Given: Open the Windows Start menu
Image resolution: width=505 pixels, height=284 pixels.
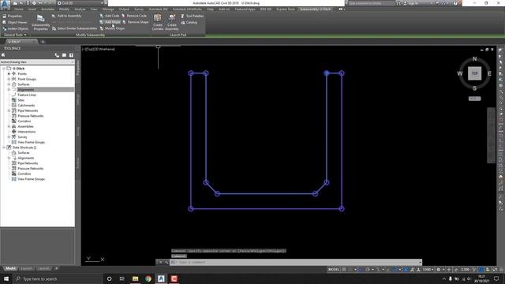Looking at the screenshot, I should tap(6, 278).
